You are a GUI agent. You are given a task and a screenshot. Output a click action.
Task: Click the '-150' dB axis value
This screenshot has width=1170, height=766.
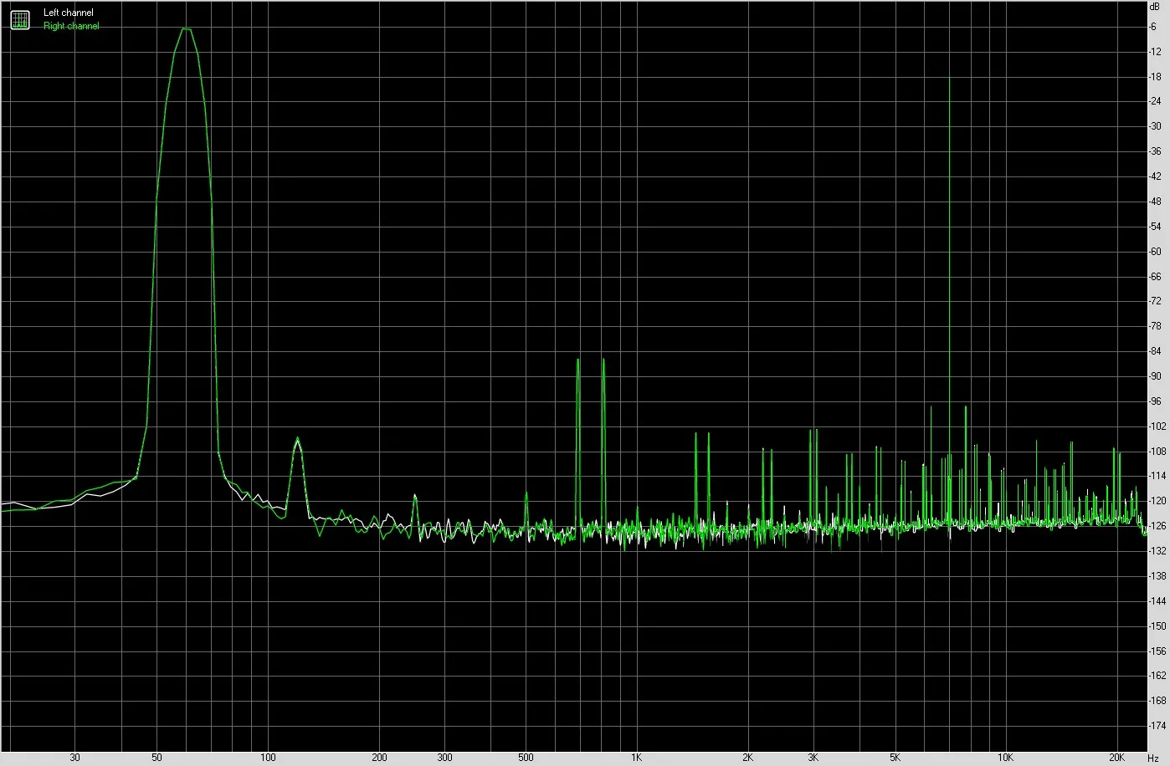1158,626
